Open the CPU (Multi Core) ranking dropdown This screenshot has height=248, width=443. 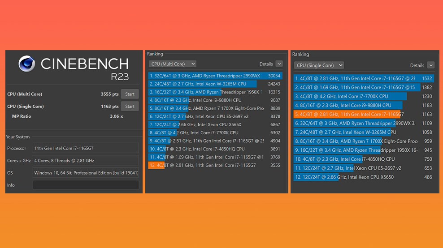(x=172, y=64)
